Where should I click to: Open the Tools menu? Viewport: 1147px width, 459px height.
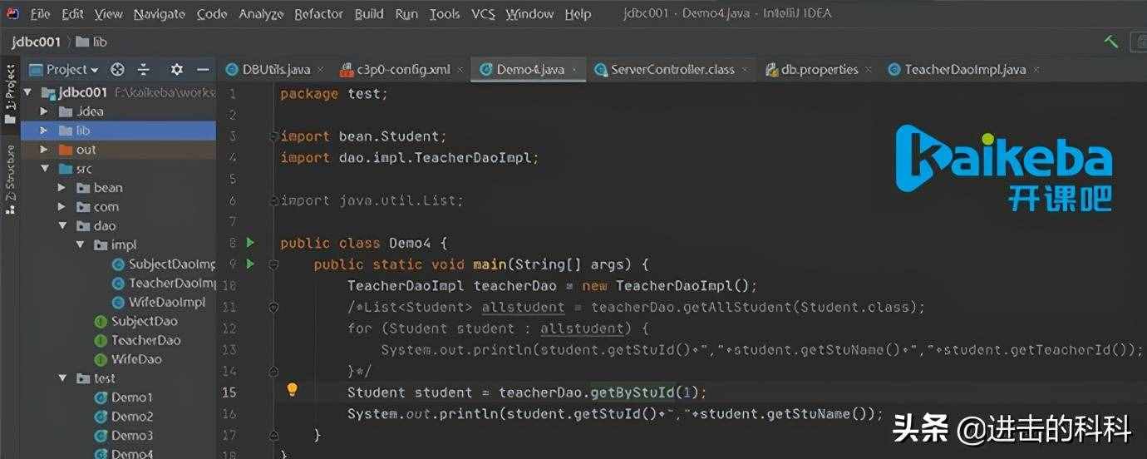[x=445, y=14]
